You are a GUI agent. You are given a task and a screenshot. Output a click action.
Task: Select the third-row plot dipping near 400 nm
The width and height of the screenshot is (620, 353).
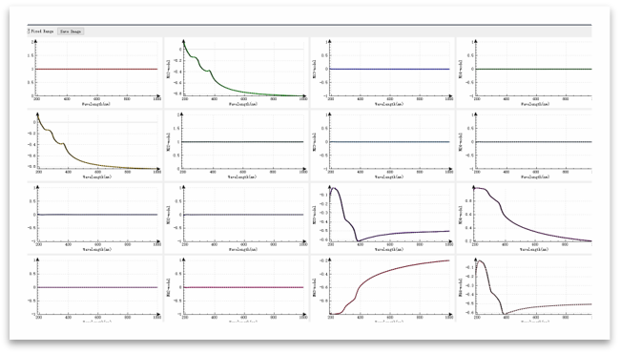tap(382, 218)
